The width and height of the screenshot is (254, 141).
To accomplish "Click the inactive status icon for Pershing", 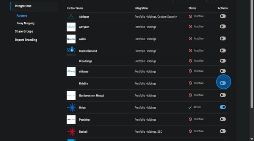I will pyautogui.click(x=190, y=119).
